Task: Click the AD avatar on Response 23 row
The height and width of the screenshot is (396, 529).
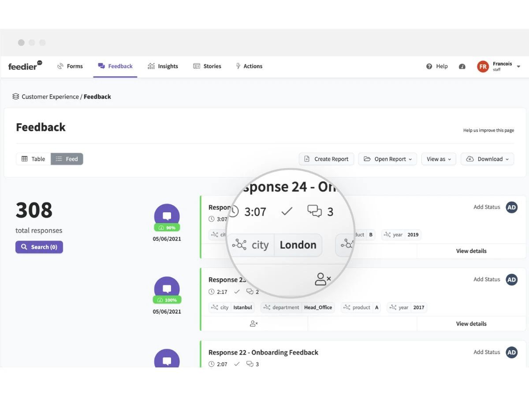Action: pyautogui.click(x=511, y=279)
